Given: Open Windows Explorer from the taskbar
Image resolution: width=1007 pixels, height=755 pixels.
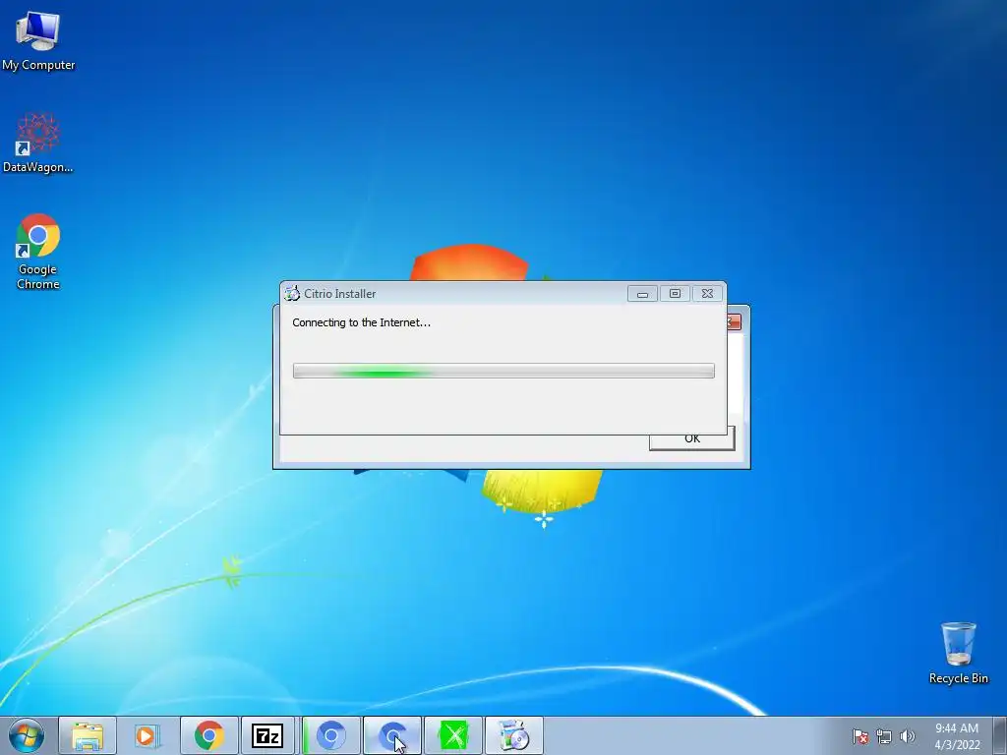Looking at the screenshot, I should pyautogui.click(x=88, y=735).
